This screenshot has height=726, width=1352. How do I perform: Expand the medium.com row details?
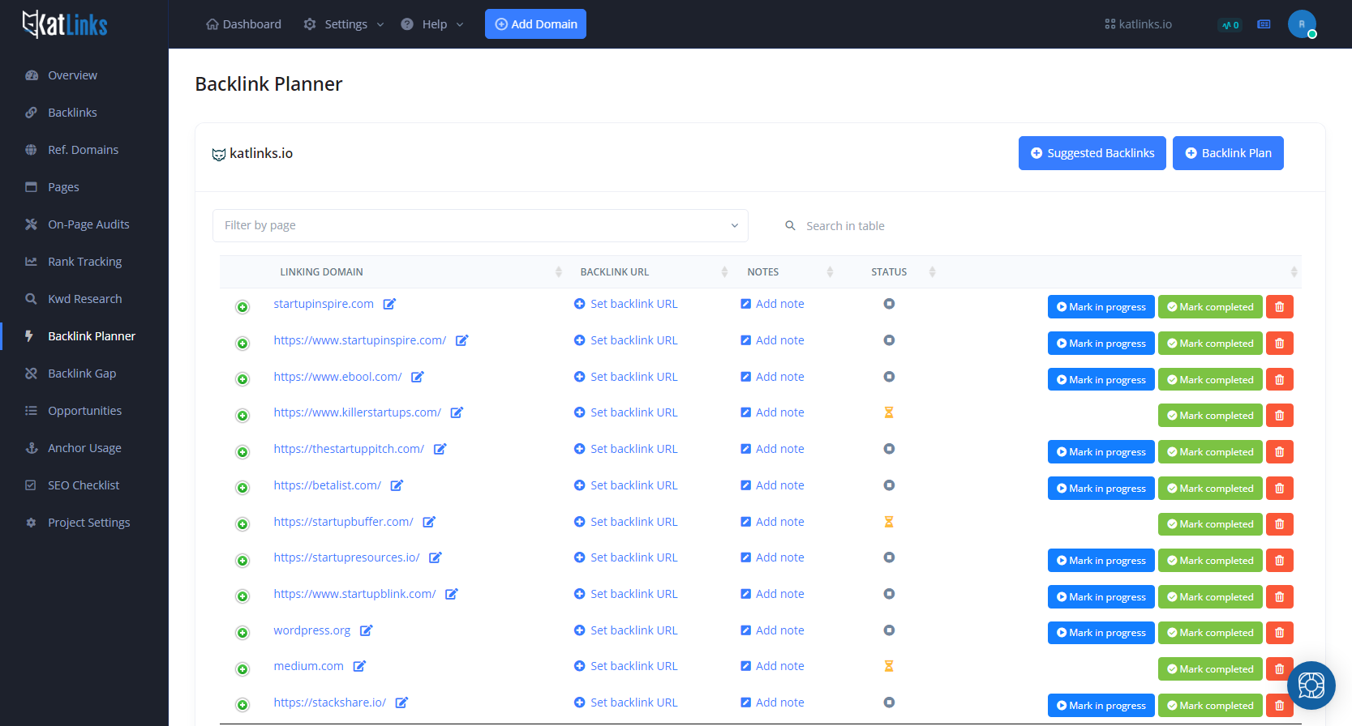pos(243,669)
